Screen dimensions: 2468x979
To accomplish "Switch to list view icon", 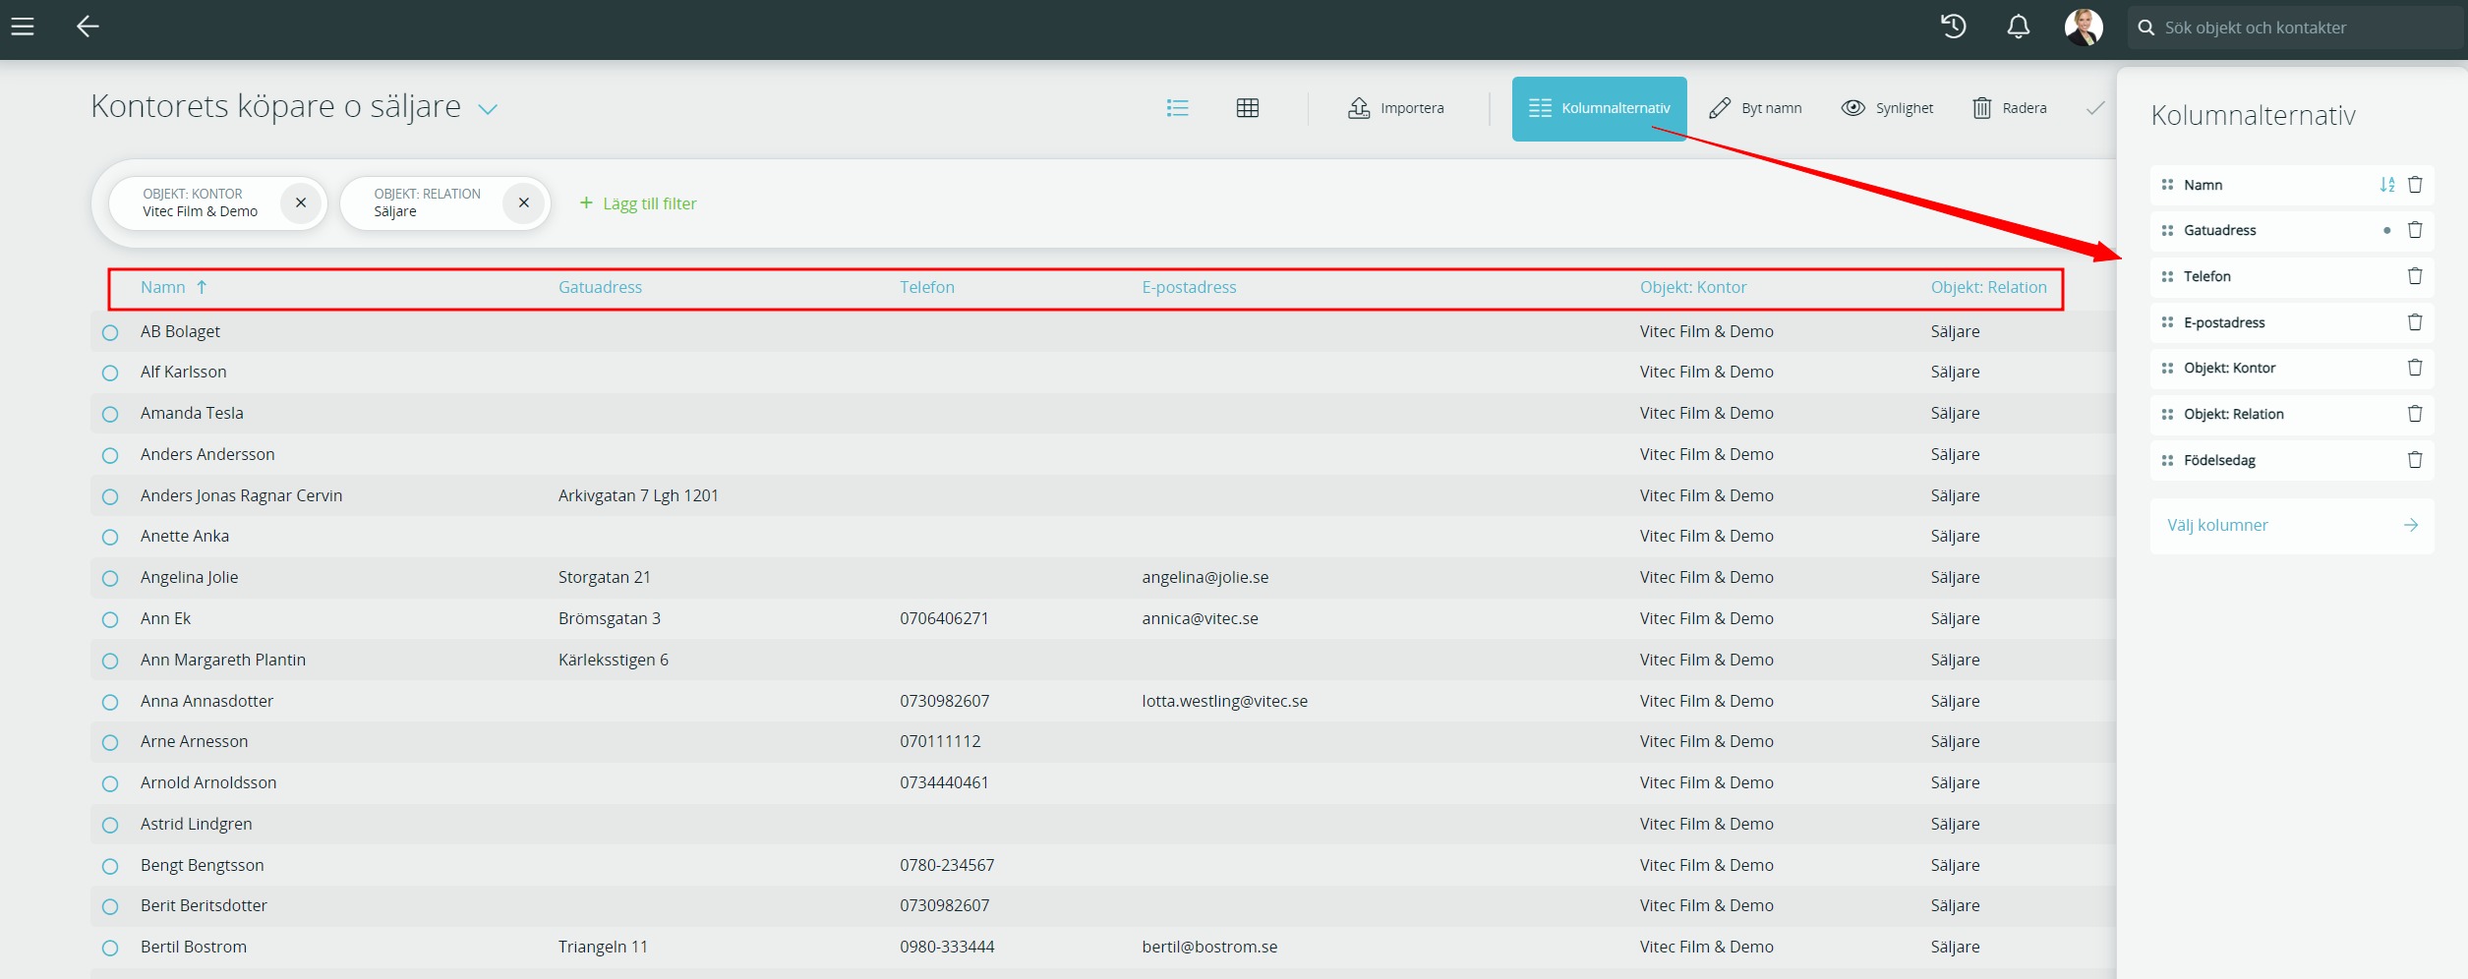I will tap(1177, 108).
